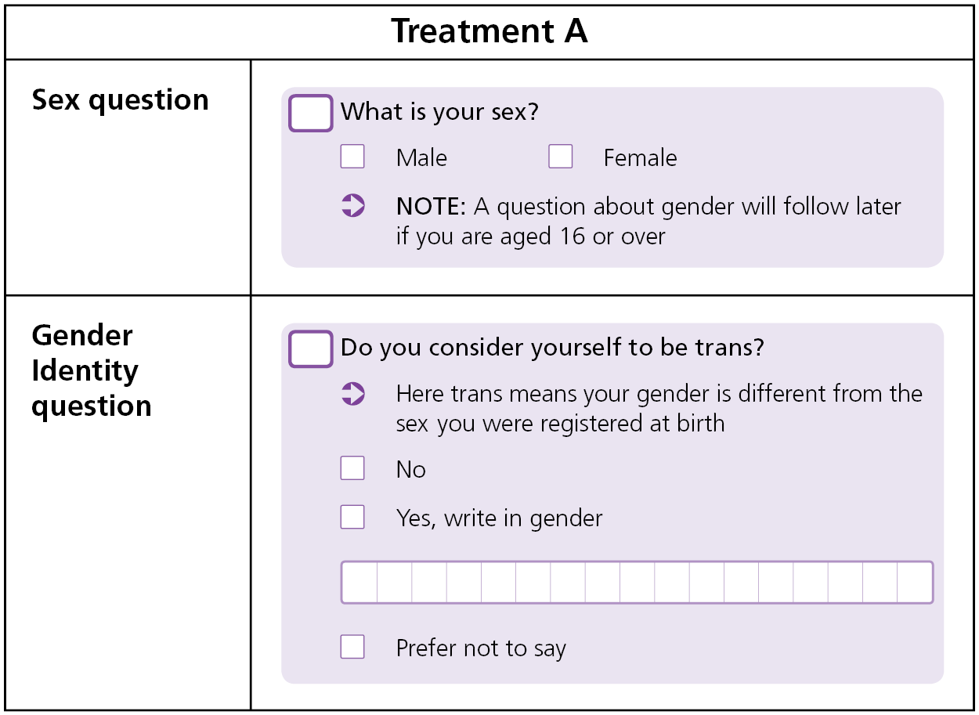
Task: Tick the Male checkbox
Action: point(352,157)
